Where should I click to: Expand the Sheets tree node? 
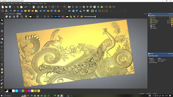click(149, 26)
